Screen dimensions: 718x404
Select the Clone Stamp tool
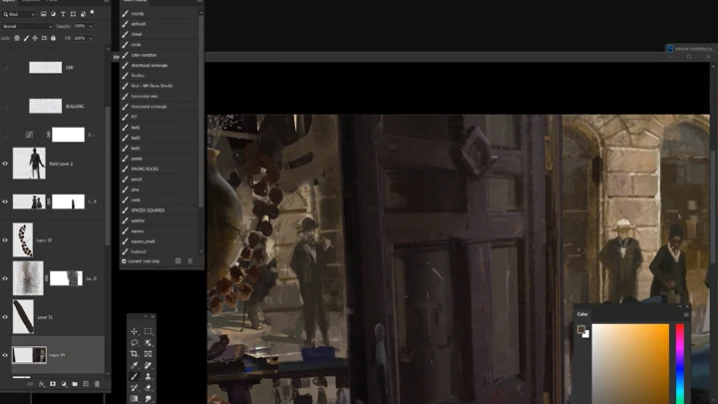[148, 376]
